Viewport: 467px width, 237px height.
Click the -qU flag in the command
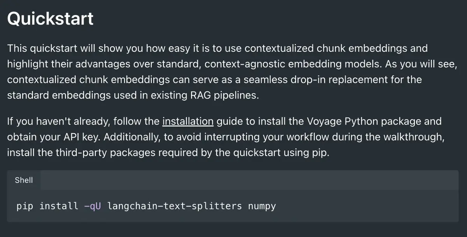[x=93, y=206]
